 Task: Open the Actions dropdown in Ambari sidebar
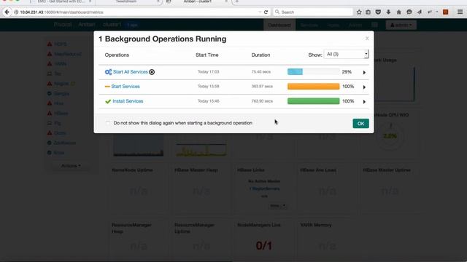(x=71, y=166)
